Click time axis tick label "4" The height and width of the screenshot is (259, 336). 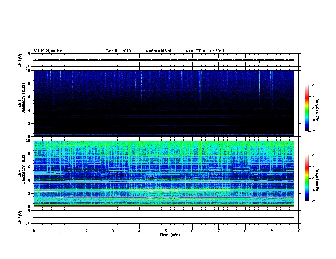(140, 231)
